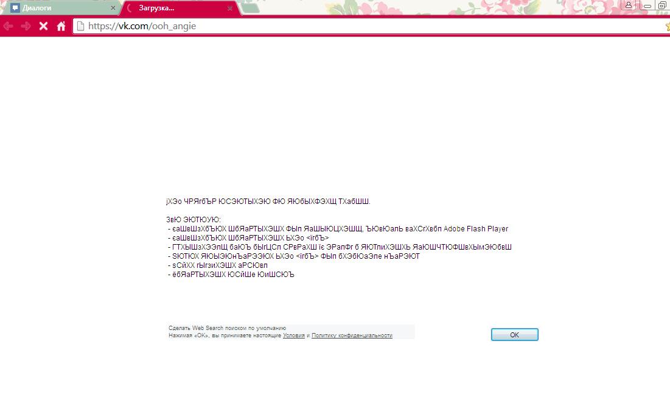
Task: Close the Диалоги tab
Action: coord(113,8)
